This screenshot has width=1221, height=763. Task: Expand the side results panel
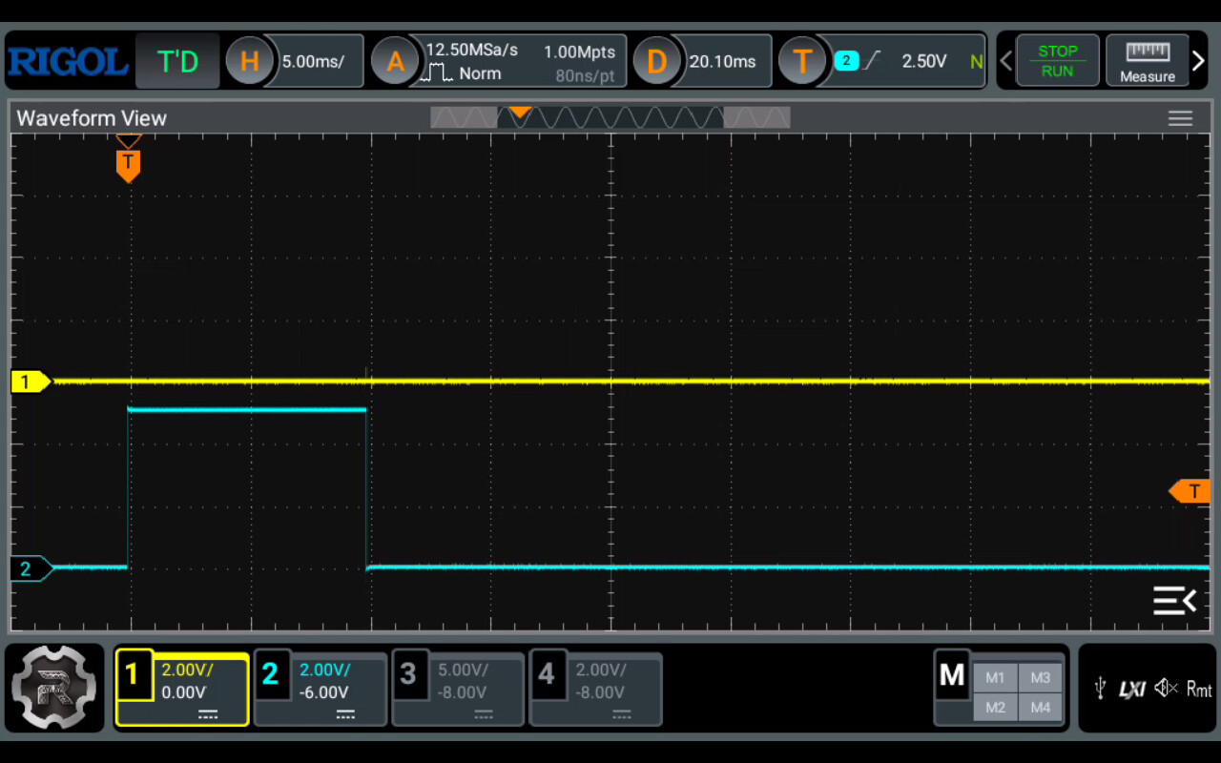[1174, 600]
